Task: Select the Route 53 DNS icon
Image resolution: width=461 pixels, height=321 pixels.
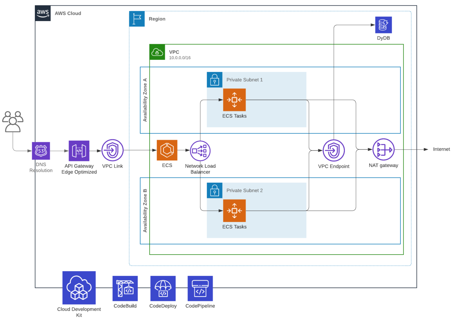Action: 41,151
